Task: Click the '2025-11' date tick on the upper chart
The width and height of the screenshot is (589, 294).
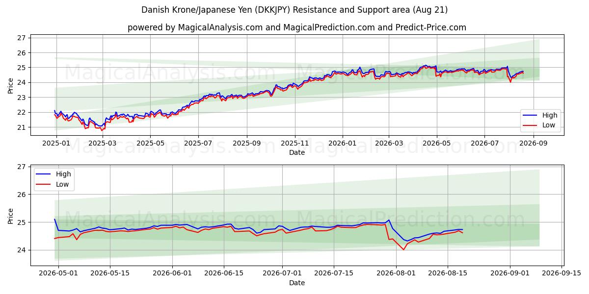Action: point(295,143)
